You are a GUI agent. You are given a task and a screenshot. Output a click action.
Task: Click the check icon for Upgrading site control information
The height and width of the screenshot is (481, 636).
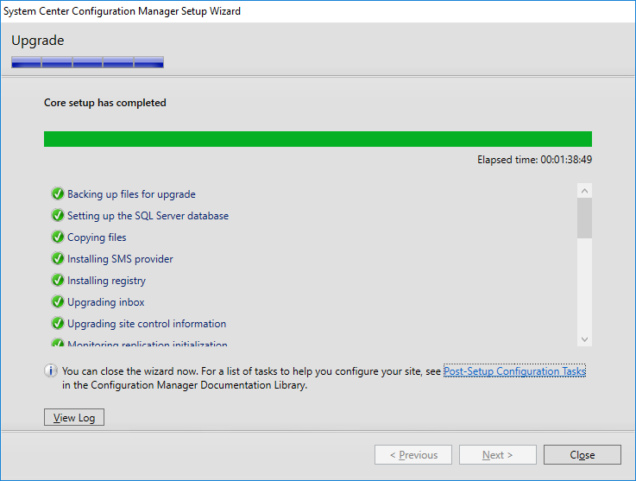pyautogui.click(x=58, y=323)
